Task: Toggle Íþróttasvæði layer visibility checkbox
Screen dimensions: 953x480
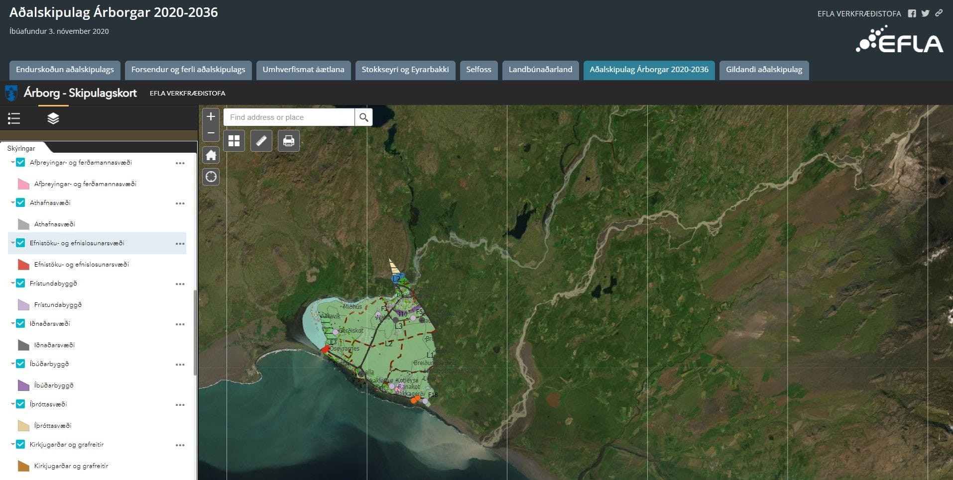Action: click(20, 404)
